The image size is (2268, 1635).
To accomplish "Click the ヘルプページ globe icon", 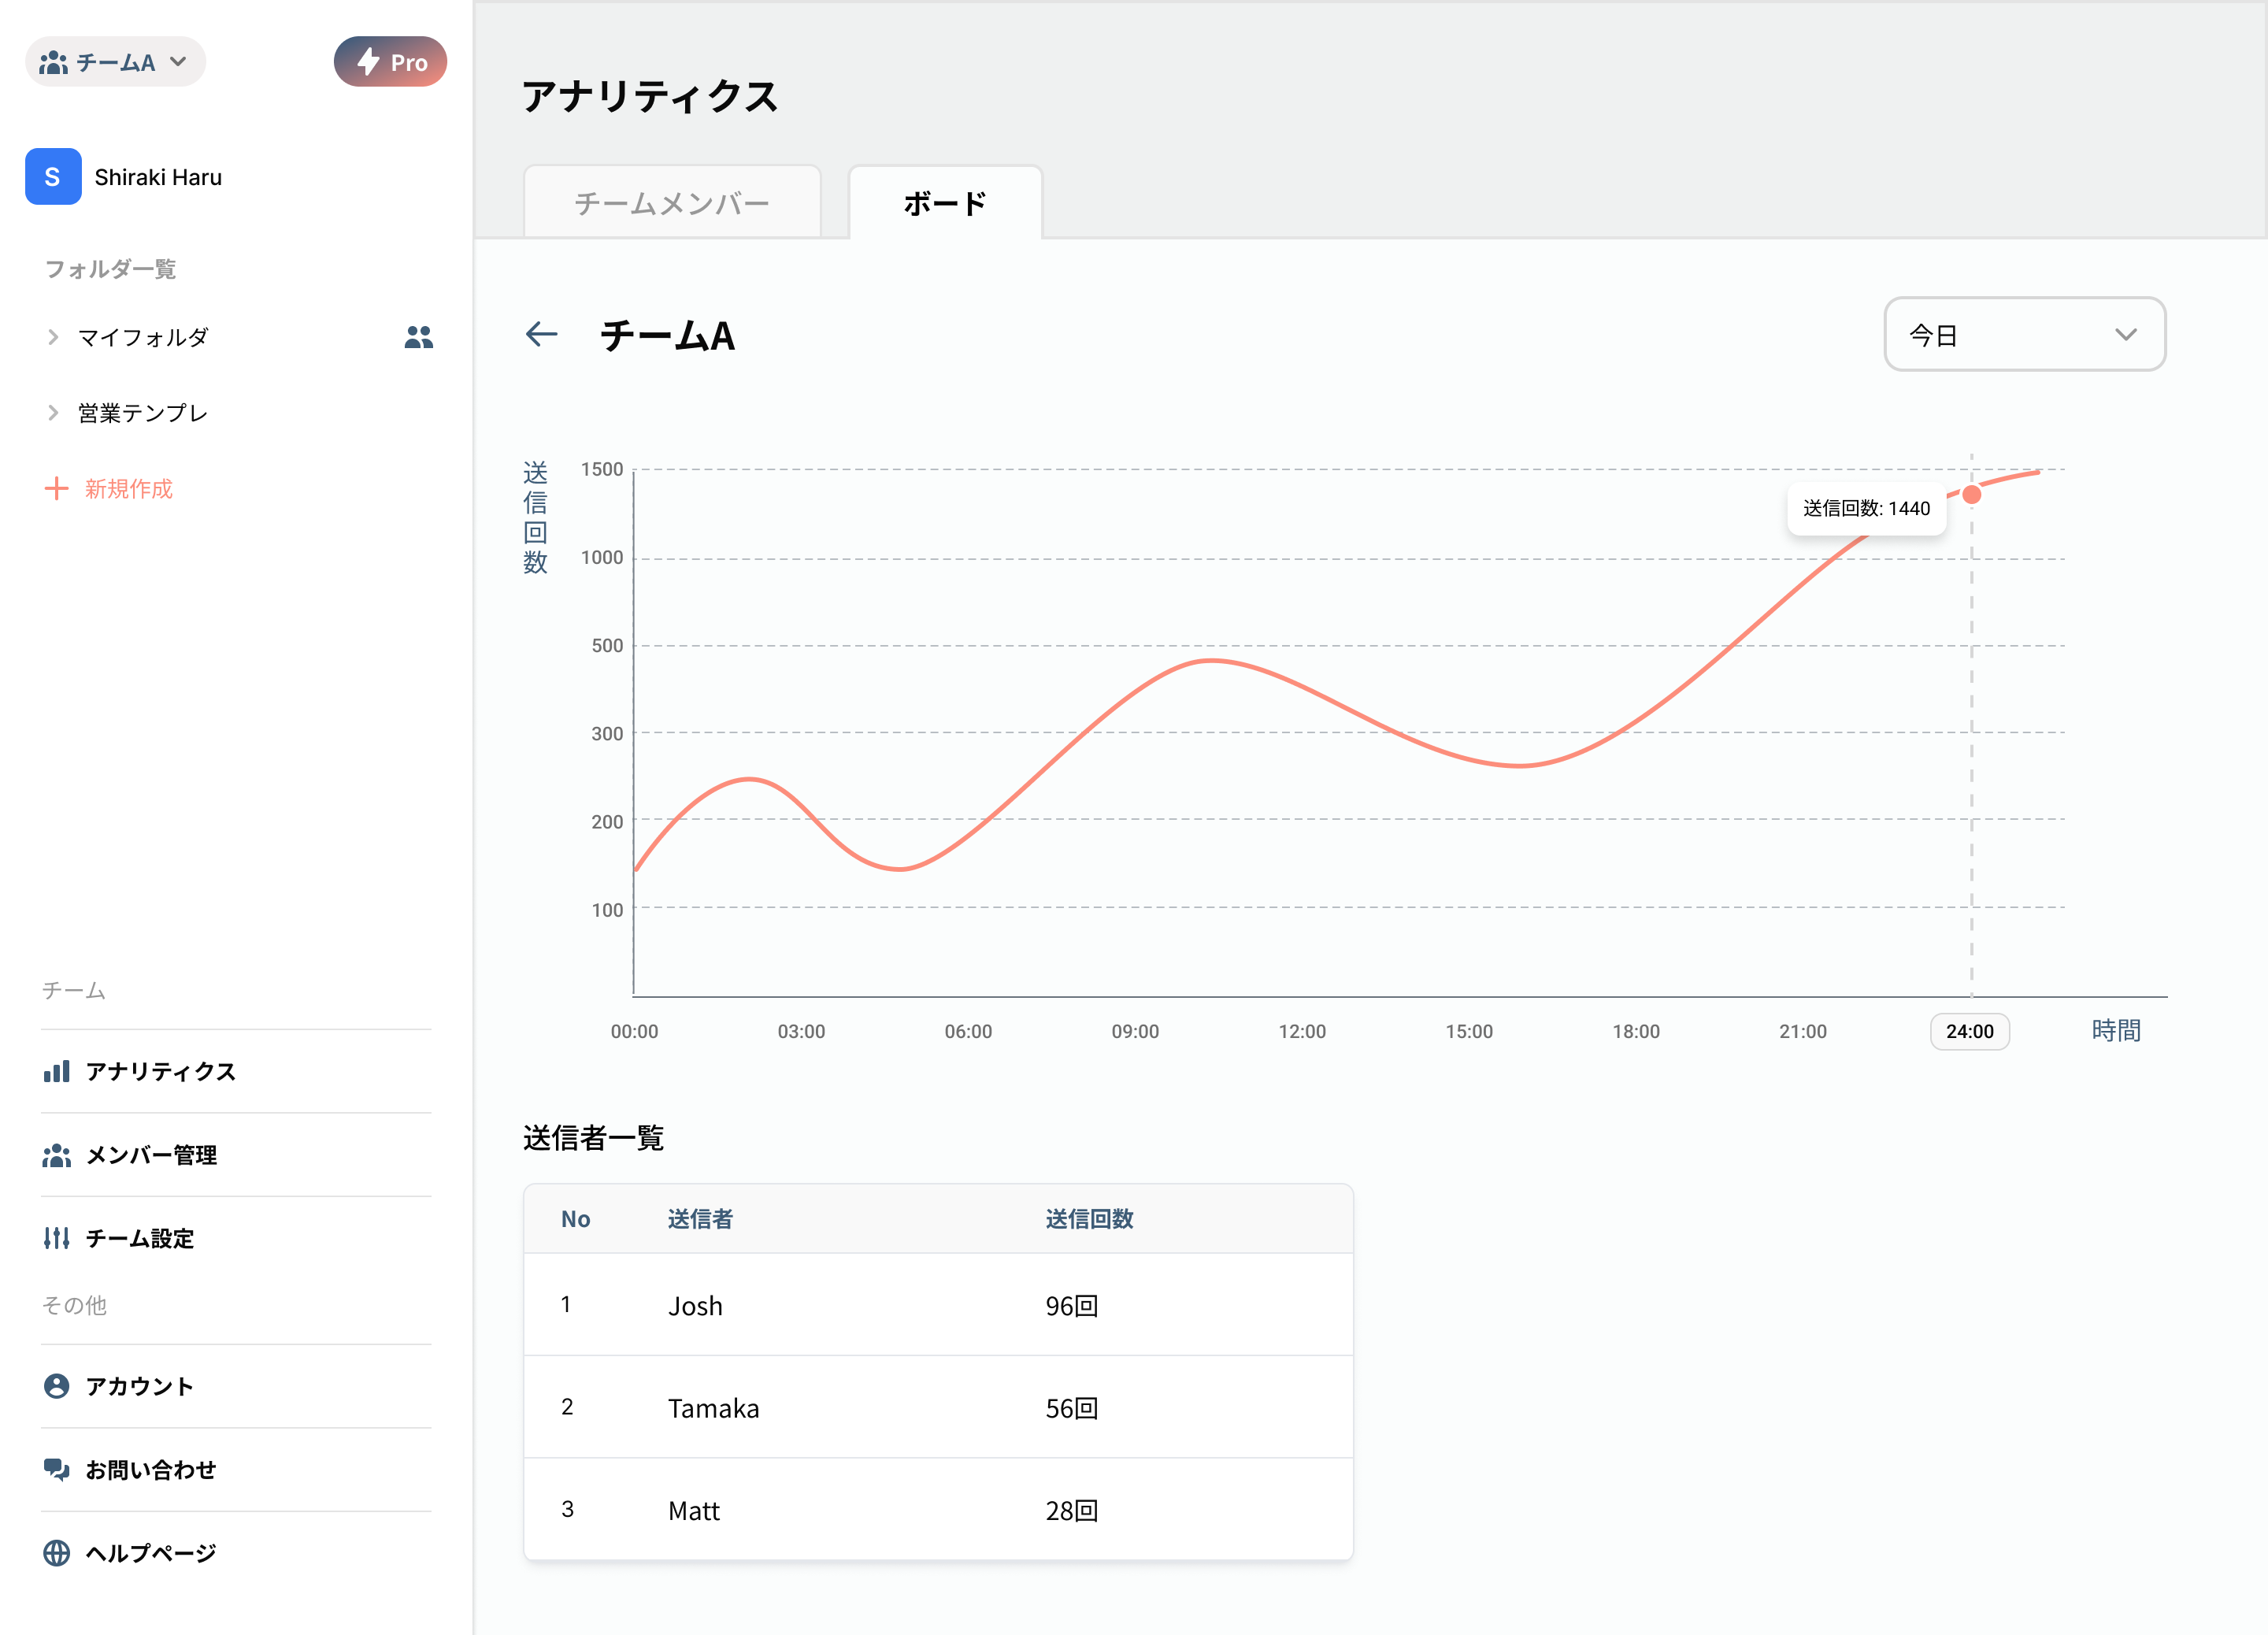I will [57, 1553].
